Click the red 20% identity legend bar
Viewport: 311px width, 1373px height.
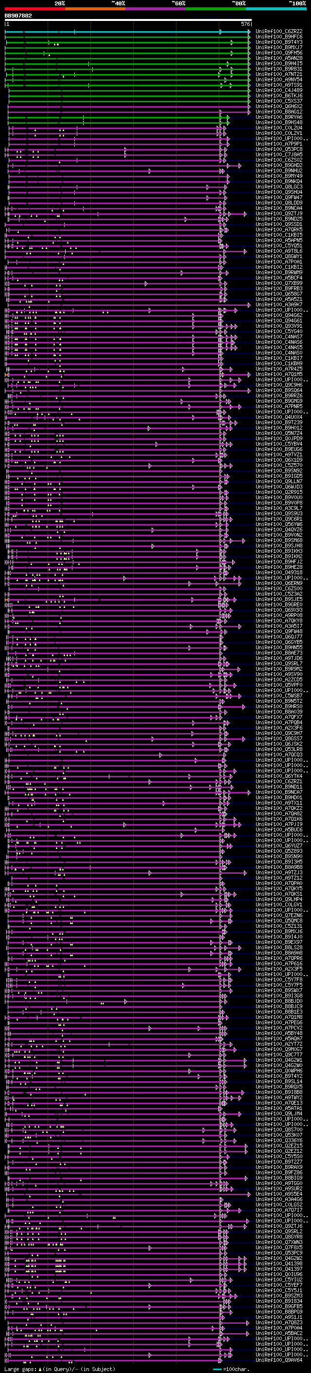coord(35,9)
